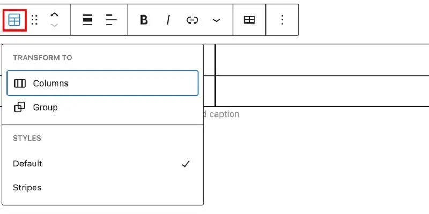The image size is (429, 214).
Task: Click the Table block type icon
Action: point(14,20)
